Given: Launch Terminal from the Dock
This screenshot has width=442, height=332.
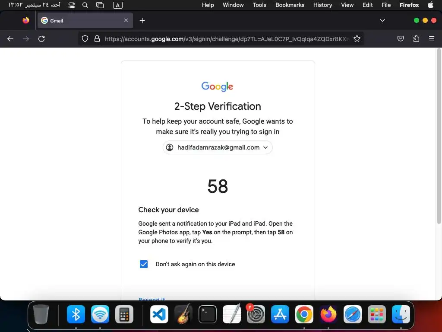Looking at the screenshot, I should pos(208,314).
